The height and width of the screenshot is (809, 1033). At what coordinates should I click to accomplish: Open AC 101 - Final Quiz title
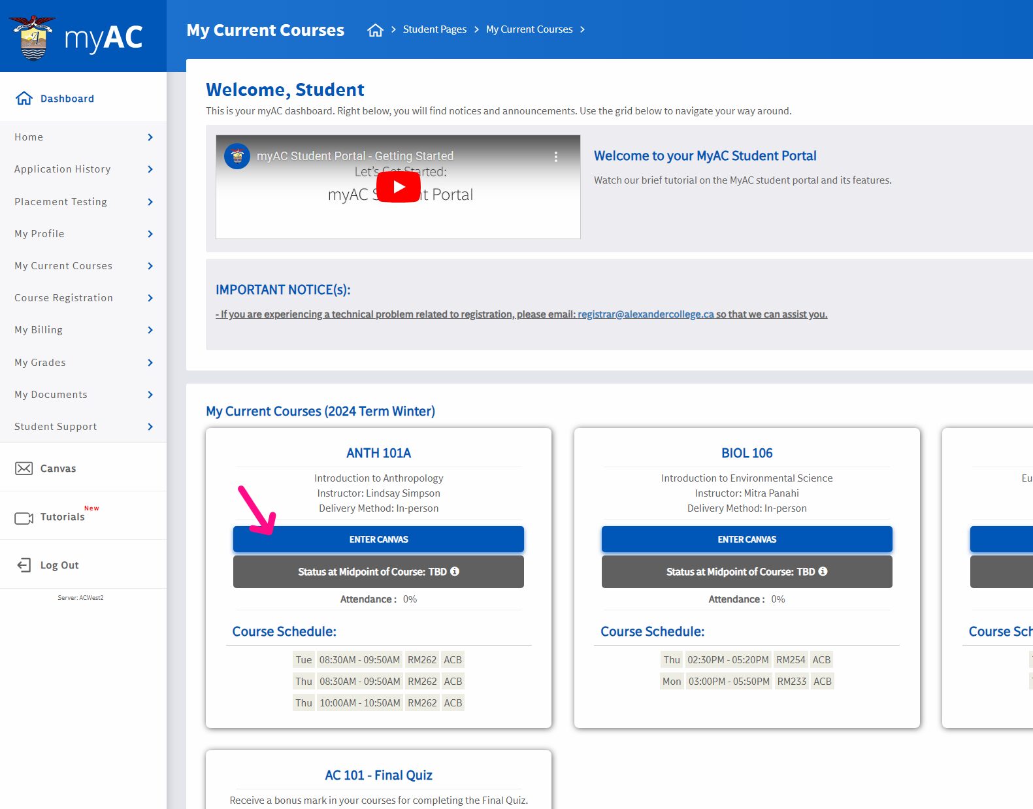click(x=378, y=775)
